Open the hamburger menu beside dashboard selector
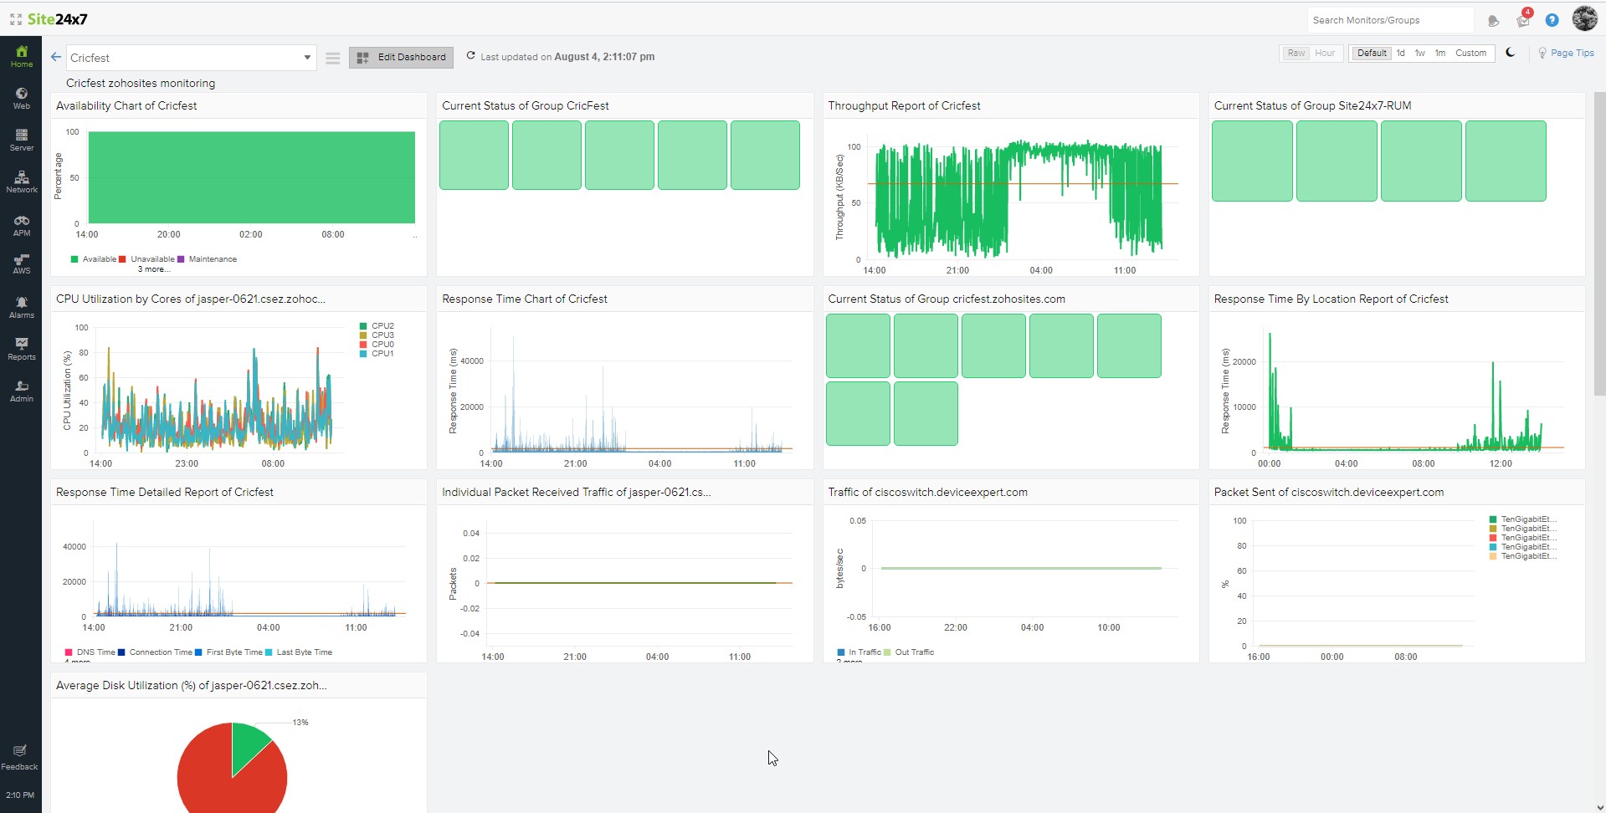Image resolution: width=1606 pixels, height=813 pixels. tap(332, 58)
